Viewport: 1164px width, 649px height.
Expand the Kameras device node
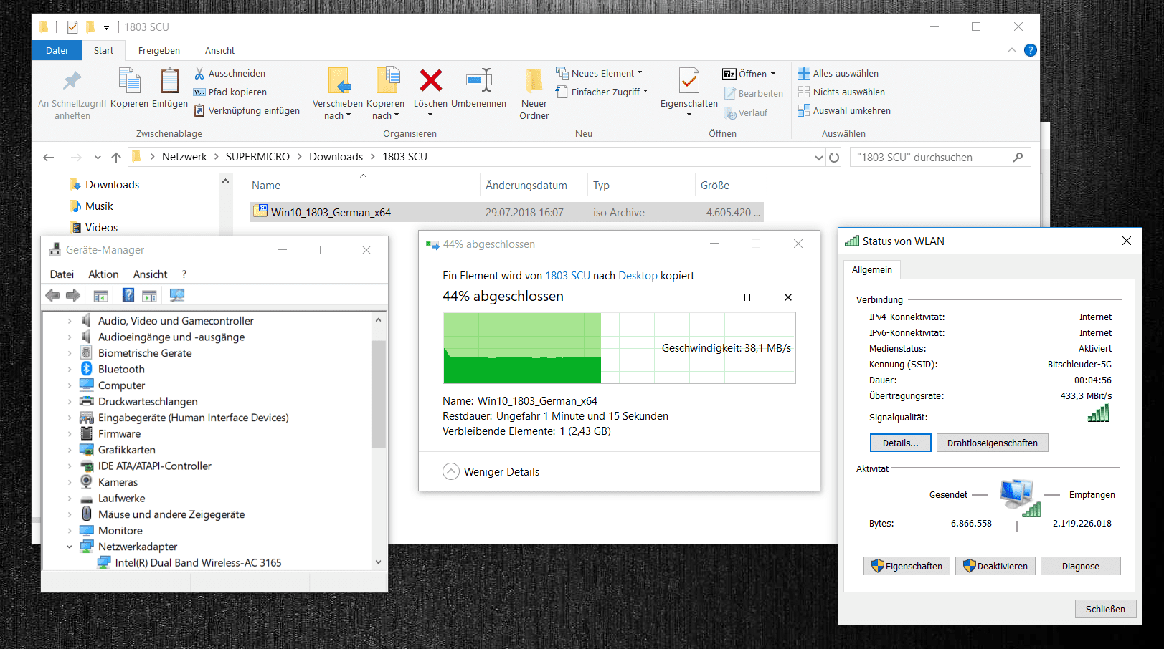(x=70, y=482)
